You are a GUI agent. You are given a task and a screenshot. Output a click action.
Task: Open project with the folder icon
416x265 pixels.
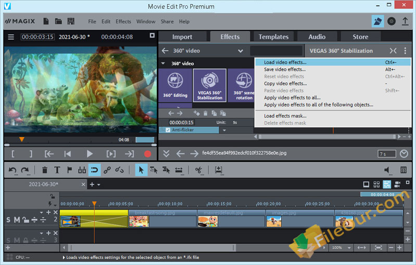(58, 21)
